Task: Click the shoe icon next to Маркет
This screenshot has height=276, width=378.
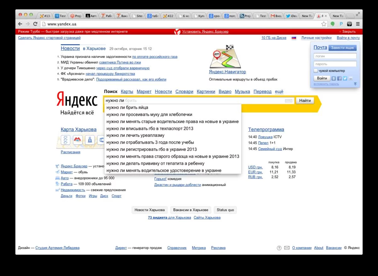Action: point(57,172)
